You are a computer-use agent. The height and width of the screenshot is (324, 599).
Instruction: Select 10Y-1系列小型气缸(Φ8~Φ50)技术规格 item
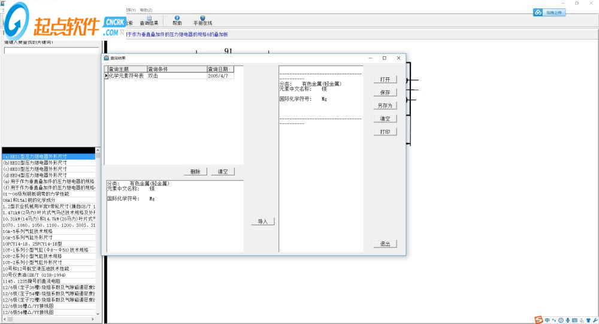click(x=49, y=250)
